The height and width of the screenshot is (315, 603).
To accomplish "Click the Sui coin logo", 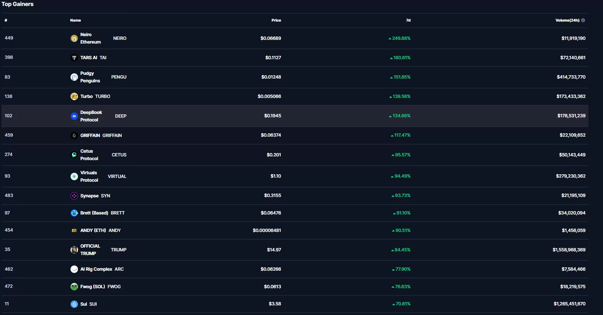I will tap(74, 304).
